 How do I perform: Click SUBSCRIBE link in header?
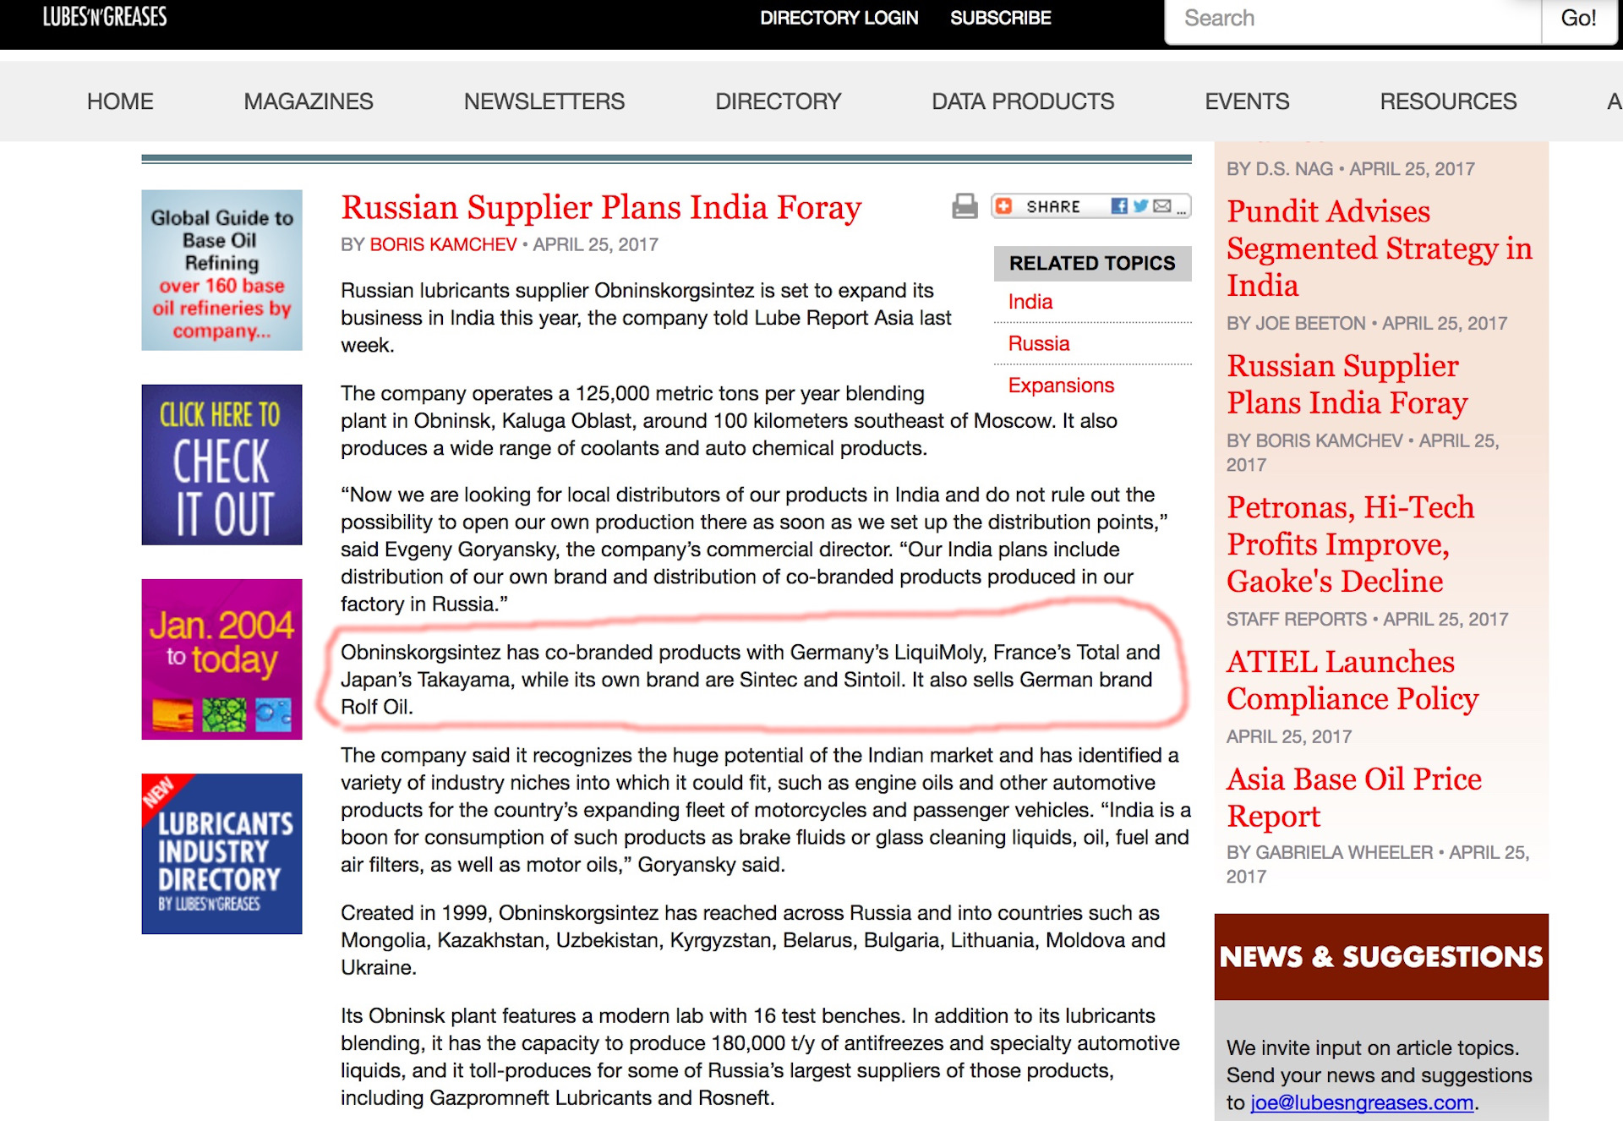pyautogui.click(x=1000, y=18)
